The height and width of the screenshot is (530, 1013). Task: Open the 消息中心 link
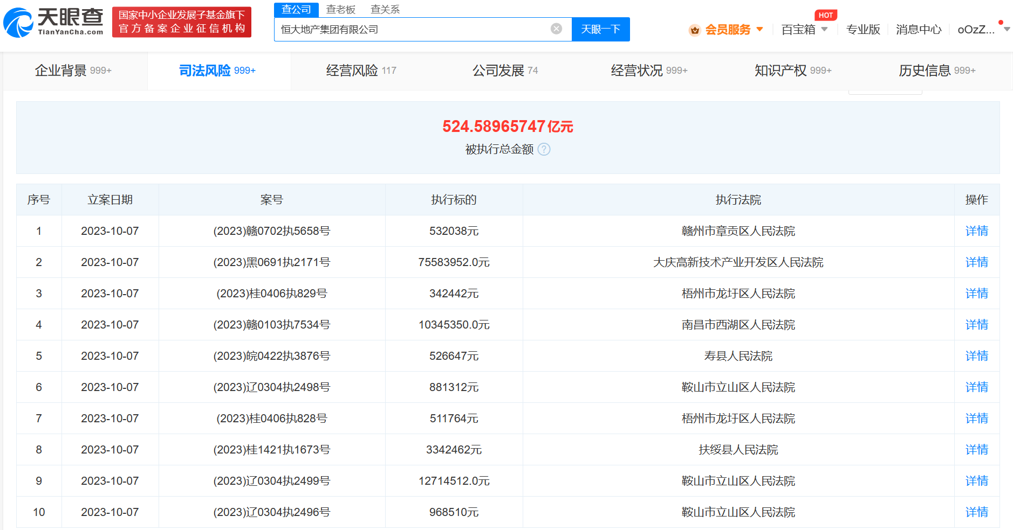(919, 30)
